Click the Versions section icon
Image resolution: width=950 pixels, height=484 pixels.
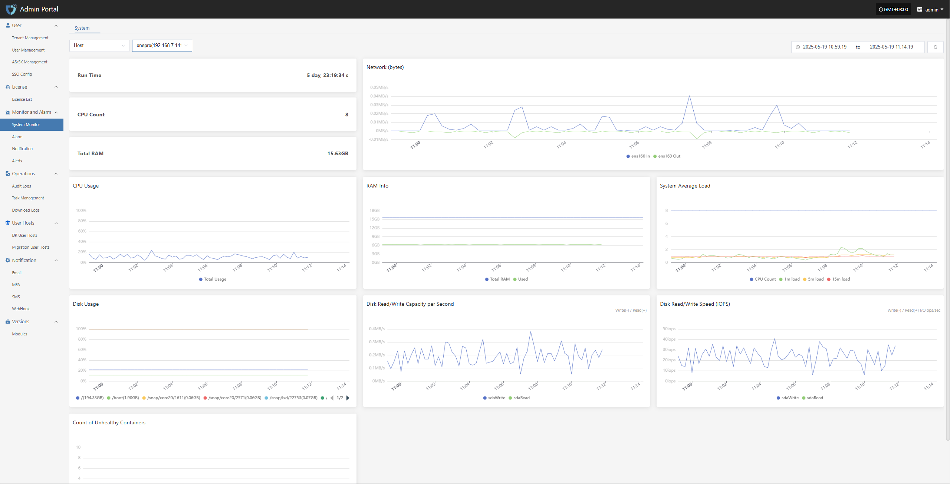coord(8,321)
